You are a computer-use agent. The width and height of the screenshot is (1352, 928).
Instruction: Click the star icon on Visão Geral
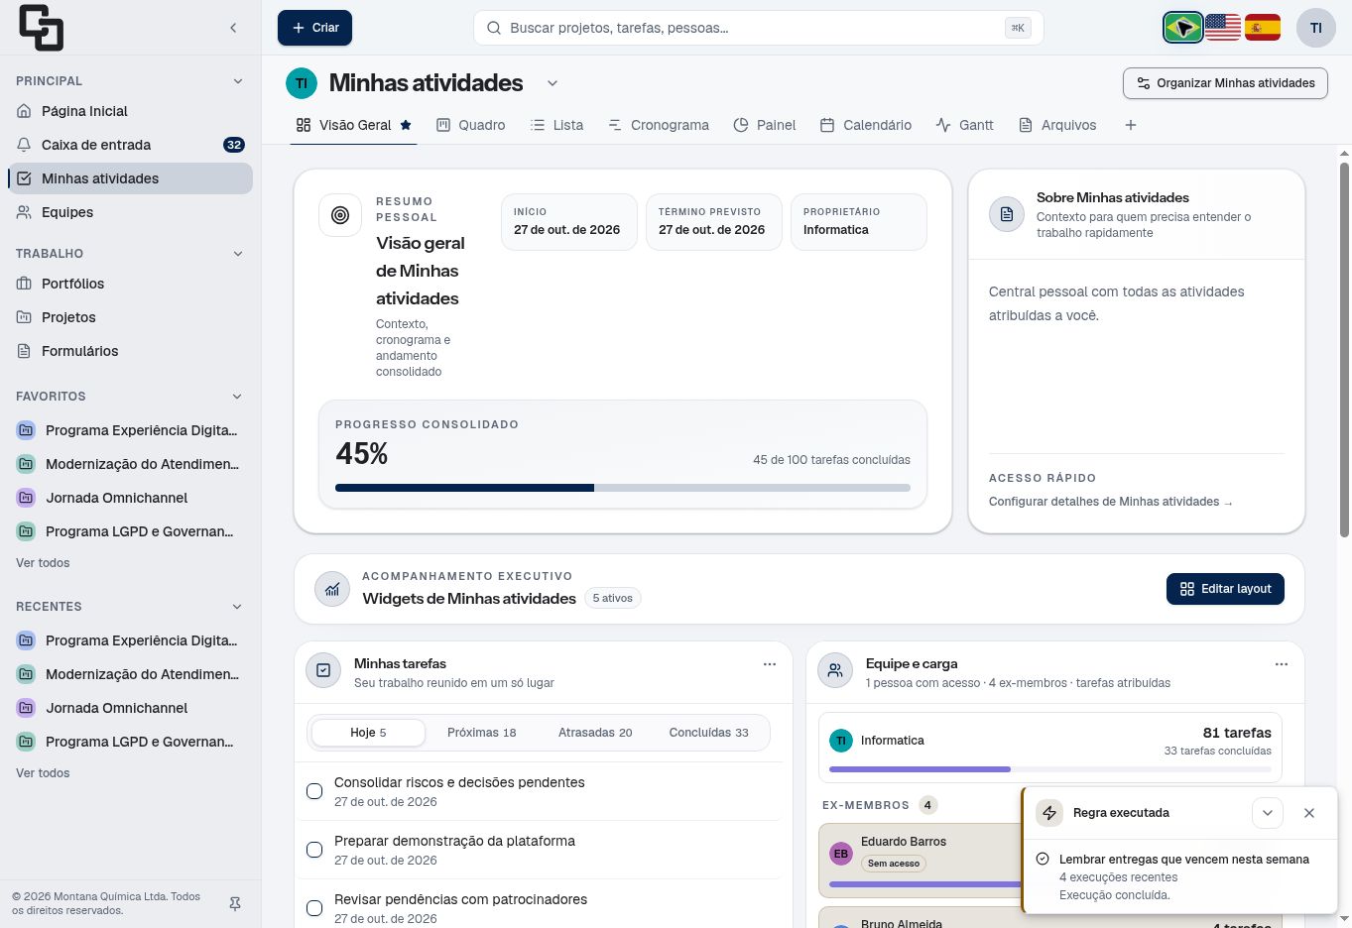(406, 125)
